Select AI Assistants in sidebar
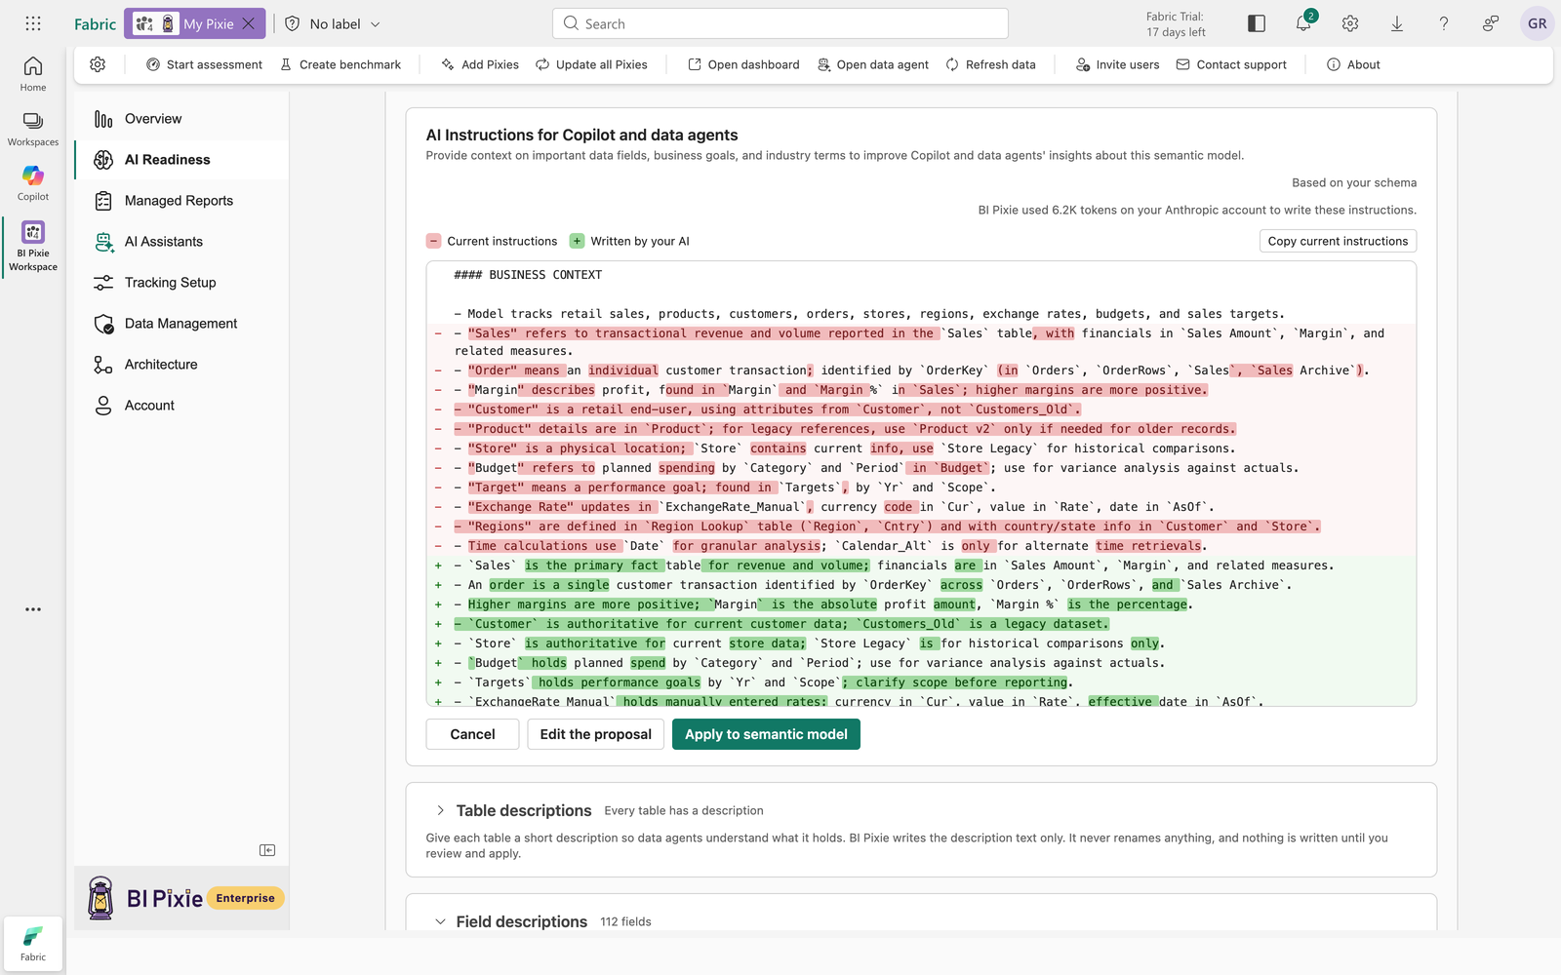Viewport: 1561px width, 975px height. (181, 242)
